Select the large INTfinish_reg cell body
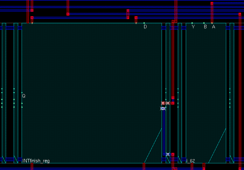This screenshot has height=170, width=244. pyautogui.click(x=92, y=93)
